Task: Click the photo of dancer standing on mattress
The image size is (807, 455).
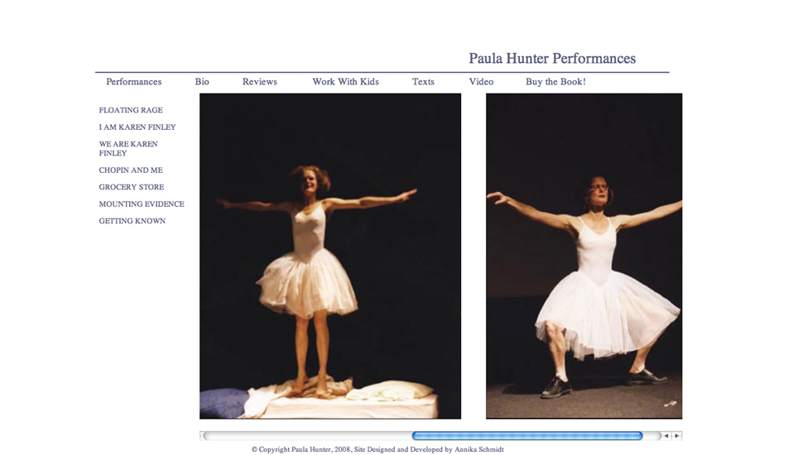Action: click(330, 256)
